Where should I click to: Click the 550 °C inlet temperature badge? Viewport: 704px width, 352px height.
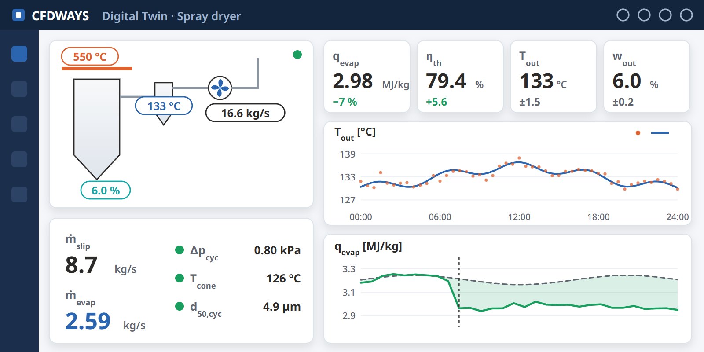[90, 56]
